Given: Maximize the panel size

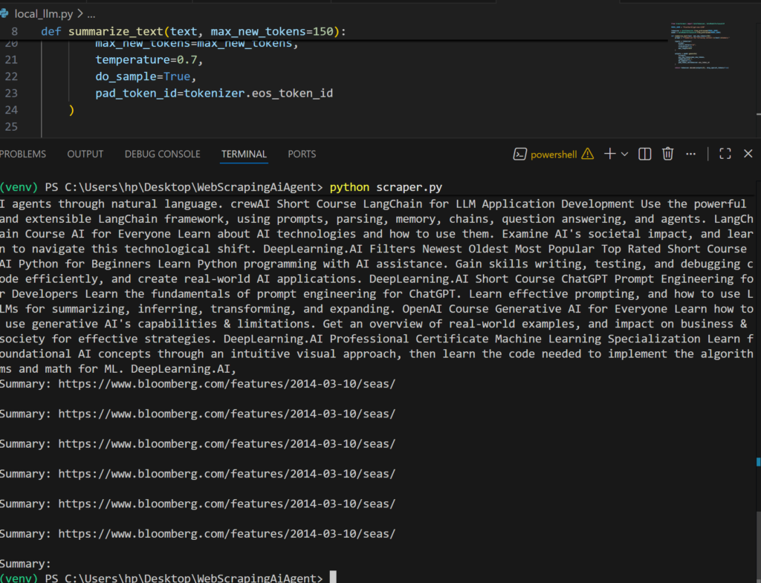Looking at the screenshot, I should click(x=725, y=154).
